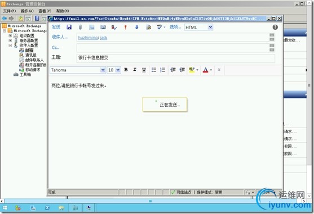314x214 pixels.
Task: Click the 收件人... (To) button
Action: point(60,37)
